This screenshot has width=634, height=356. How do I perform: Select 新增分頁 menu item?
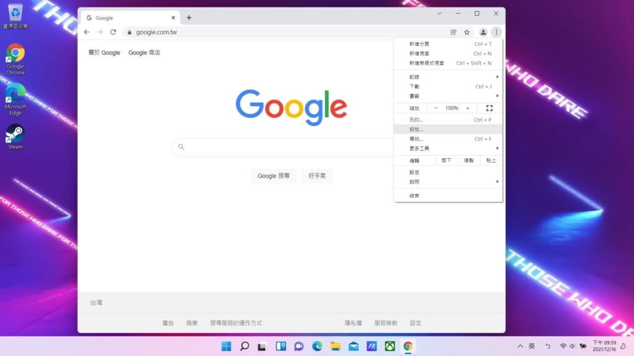[x=448, y=44]
